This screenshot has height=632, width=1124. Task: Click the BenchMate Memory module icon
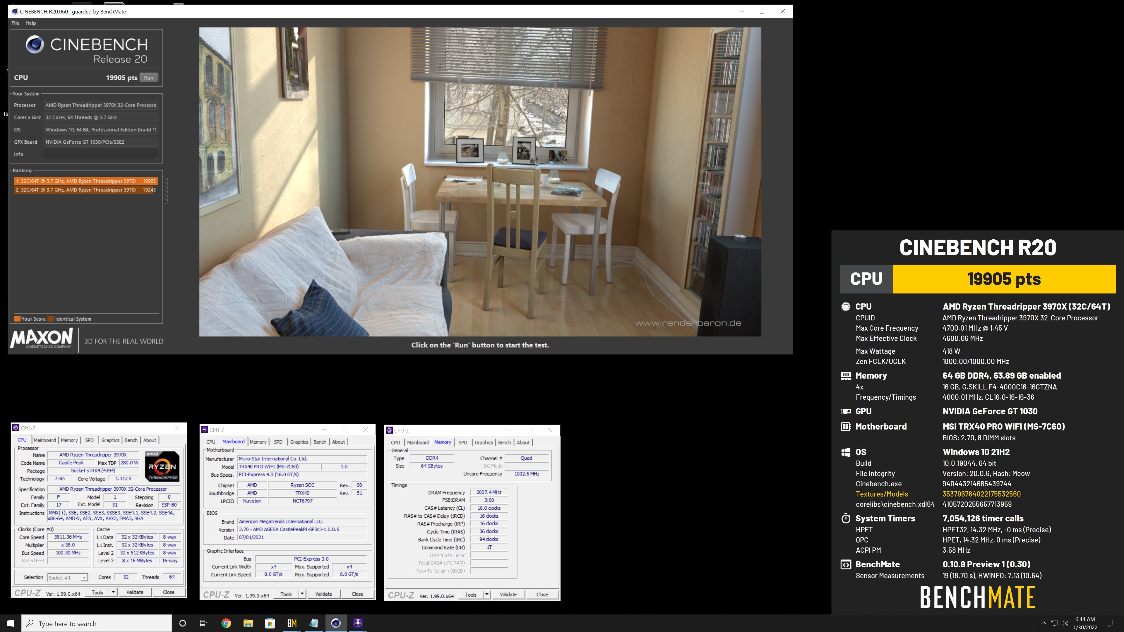(x=846, y=375)
